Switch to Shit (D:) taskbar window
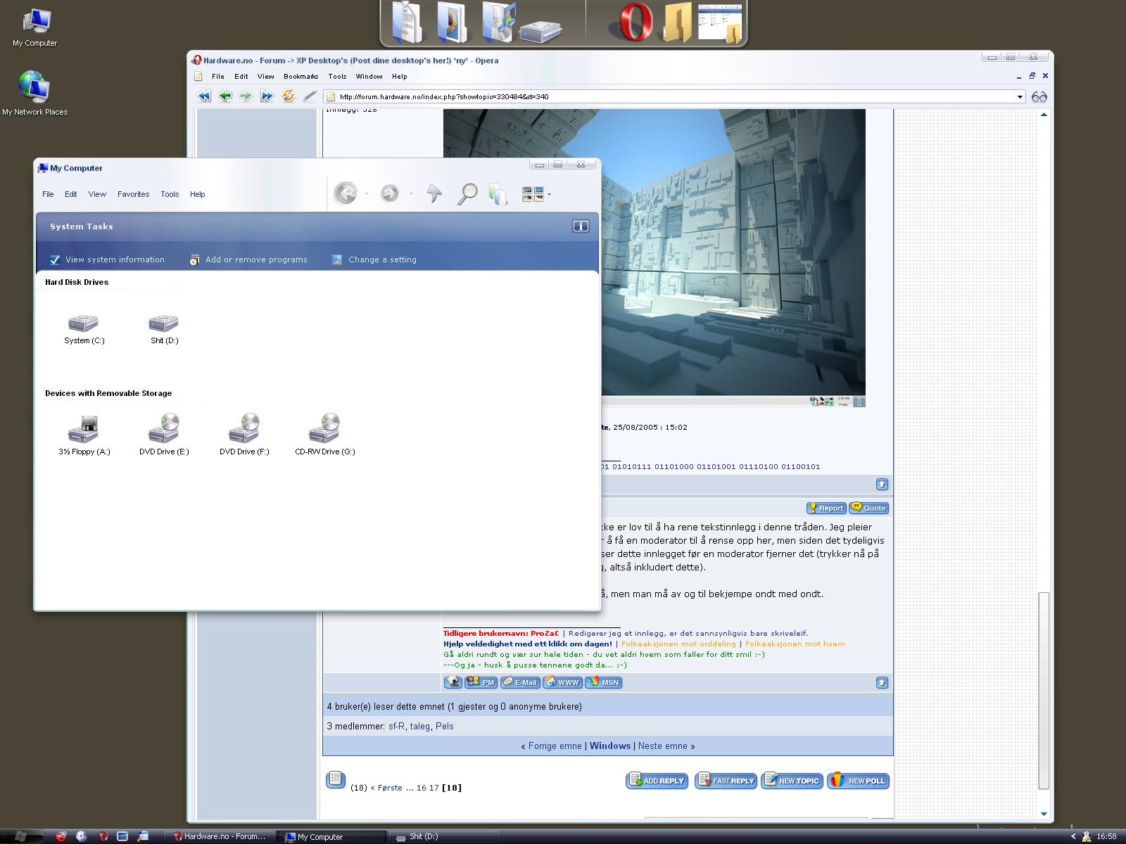This screenshot has width=1126, height=844. (444, 836)
